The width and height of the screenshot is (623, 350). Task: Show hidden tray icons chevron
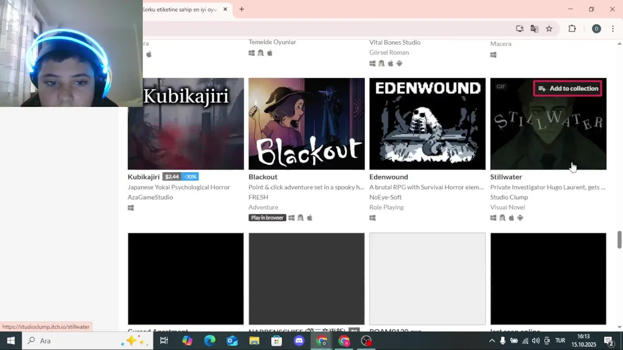[492, 341]
